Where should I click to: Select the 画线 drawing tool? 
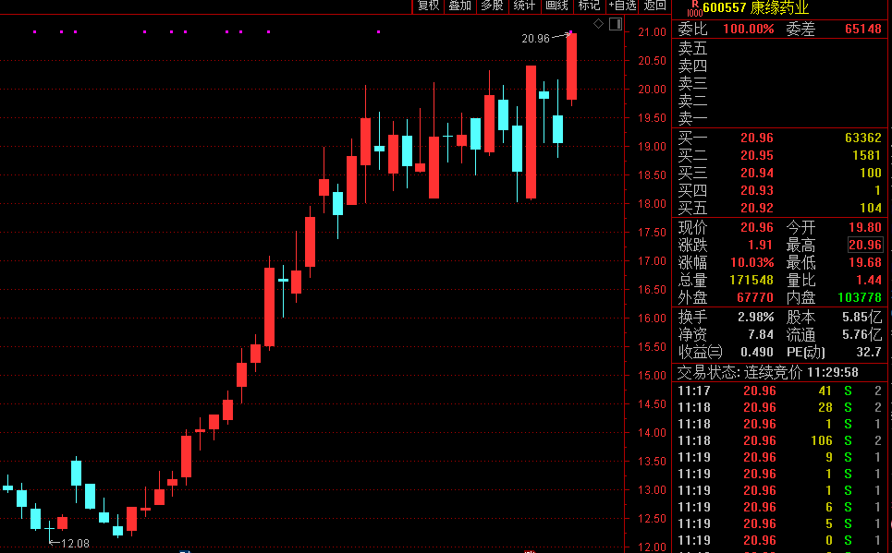point(556,6)
